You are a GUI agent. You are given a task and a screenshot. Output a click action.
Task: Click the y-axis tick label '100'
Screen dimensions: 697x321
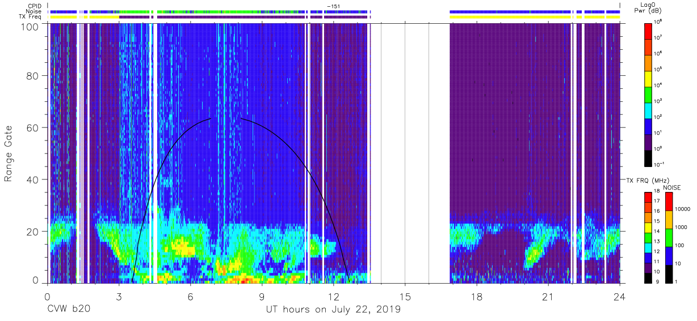31,27
